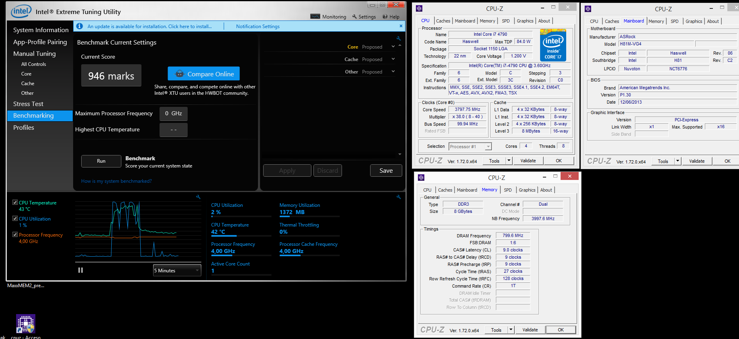Switch to Caches tab in CPU-Z CPU window
Screen dimensions: 739x339
443,21
